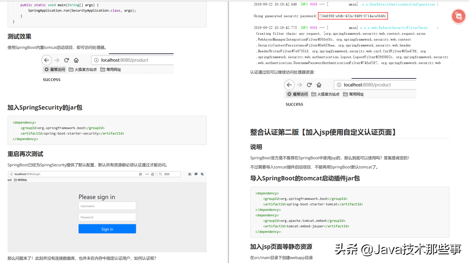The width and height of the screenshot is (469, 263).
Task: Click site info icon in URL bar under 测试效果
Action: 96,60
